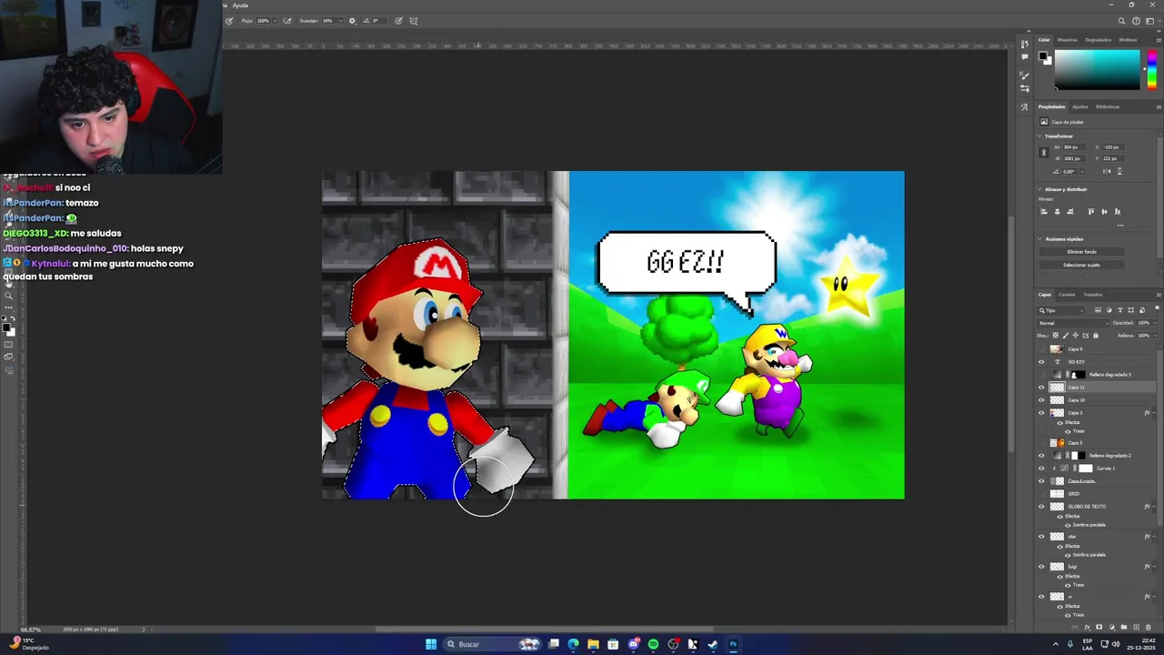Switch to the Bibliotecas tab
Screen dimensions: 1164x655
coord(1108,107)
